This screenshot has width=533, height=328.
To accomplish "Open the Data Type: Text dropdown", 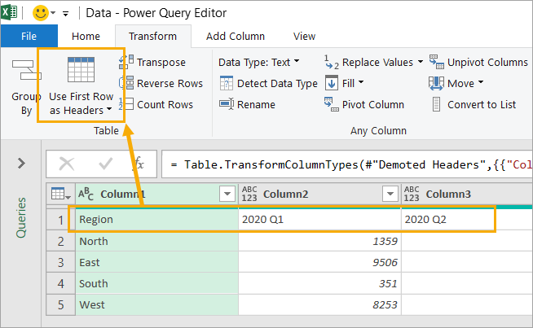I will [x=258, y=63].
